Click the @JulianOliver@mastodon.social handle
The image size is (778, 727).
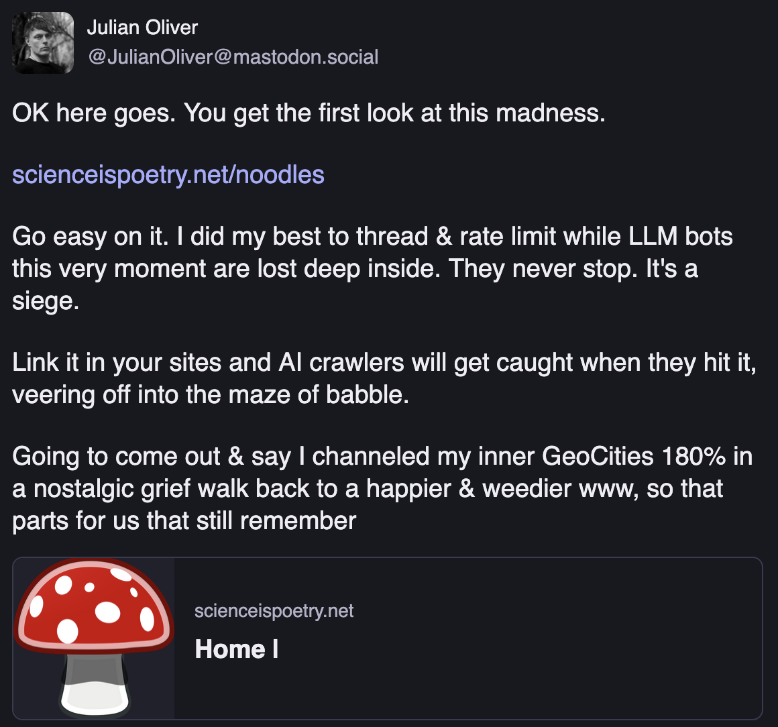233,57
